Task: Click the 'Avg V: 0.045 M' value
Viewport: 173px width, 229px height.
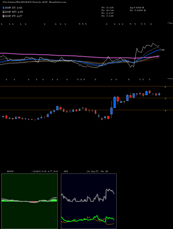Action: point(137,8)
